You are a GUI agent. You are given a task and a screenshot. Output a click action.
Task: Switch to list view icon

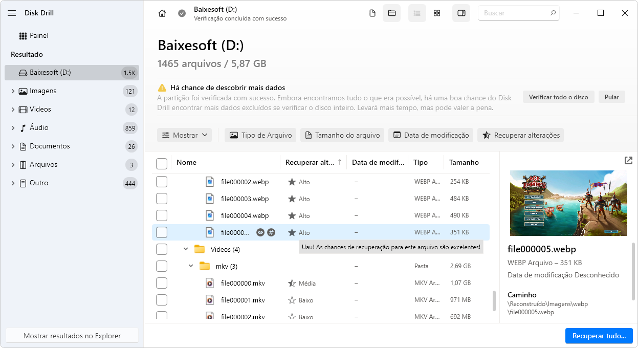coord(417,13)
